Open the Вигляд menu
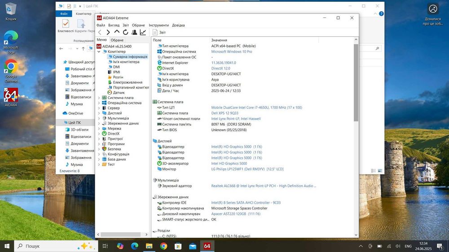This screenshot has height=252, width=449. click(114, 25)
